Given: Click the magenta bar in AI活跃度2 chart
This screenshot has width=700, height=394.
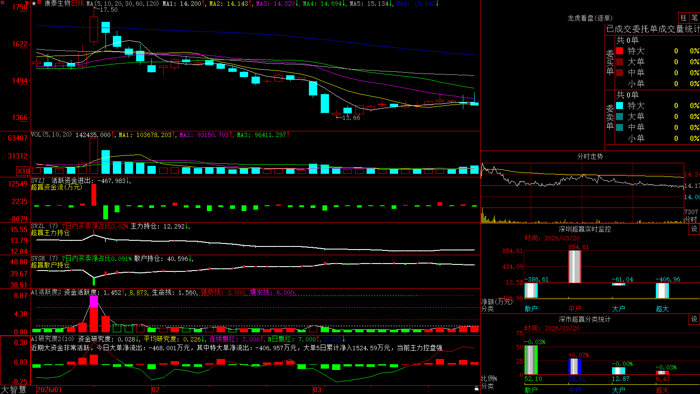Looking at the screenshot, I should click(94, 301).
